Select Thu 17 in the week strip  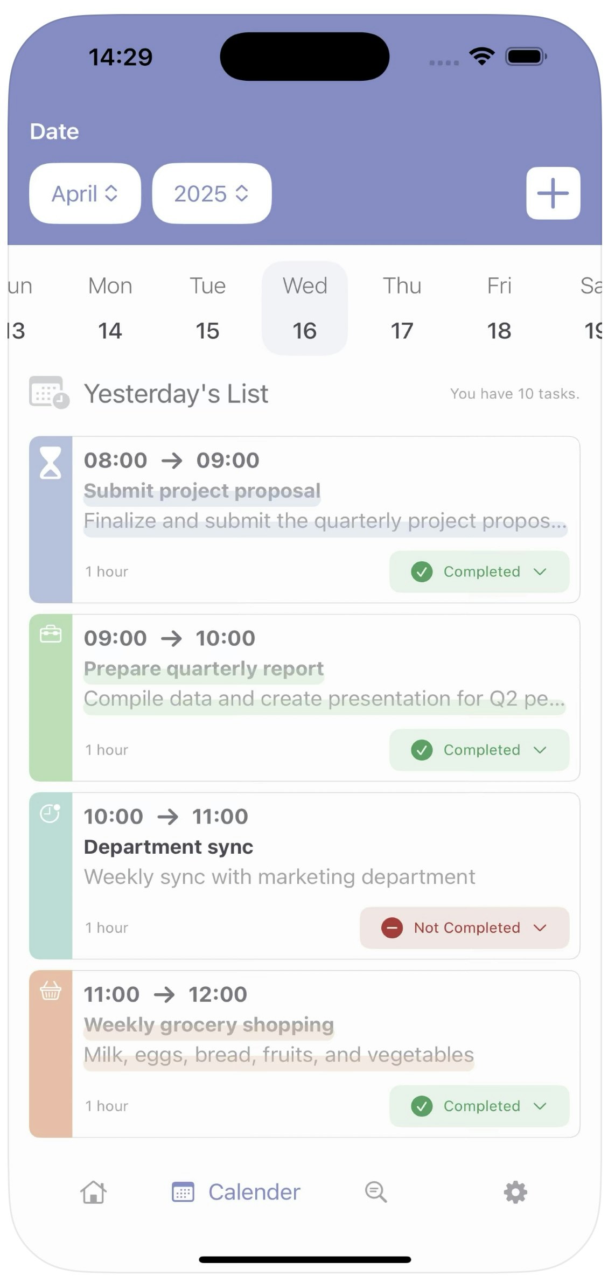click(x=402, y=308)
